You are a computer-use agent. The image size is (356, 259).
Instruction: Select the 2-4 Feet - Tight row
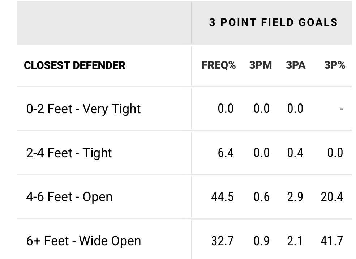pyautogui.click(x=69, y=153)
